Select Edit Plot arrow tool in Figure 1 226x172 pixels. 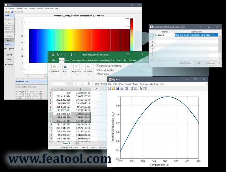[x=141, y=88]
